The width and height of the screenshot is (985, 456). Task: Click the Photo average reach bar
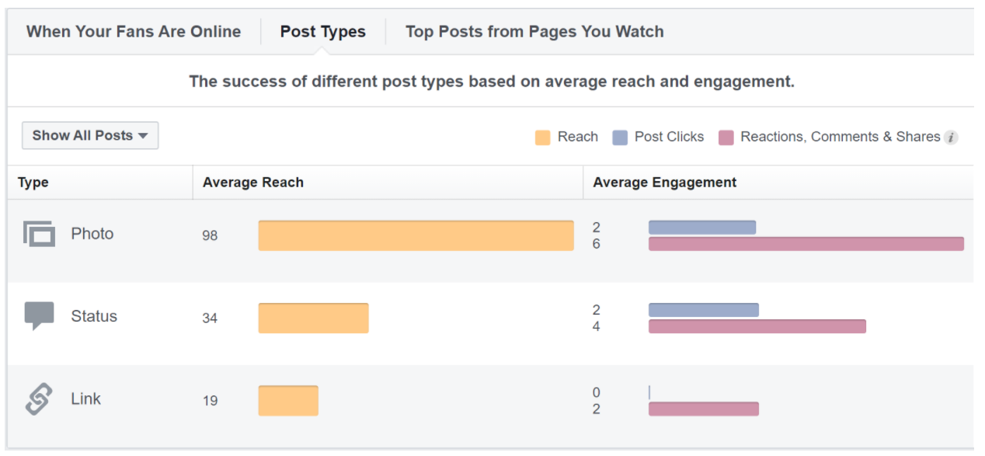(x=416, y=235)
